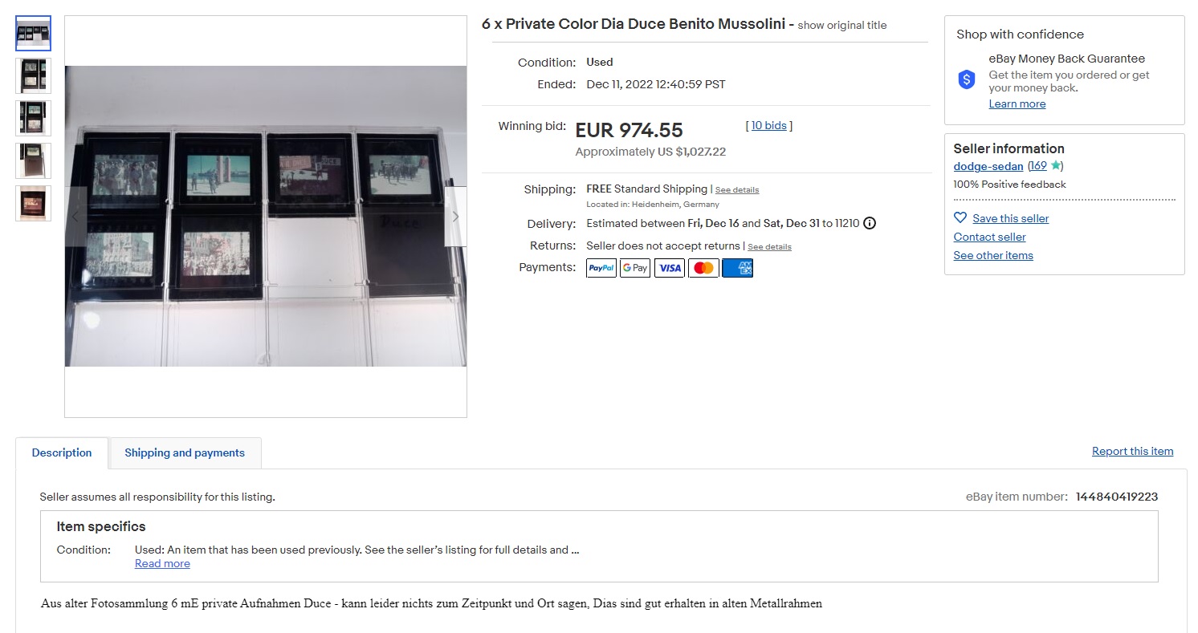This screenshot has width=1198, height=633.
Task: Open the 10 bids history link
Action: [769, 125]
